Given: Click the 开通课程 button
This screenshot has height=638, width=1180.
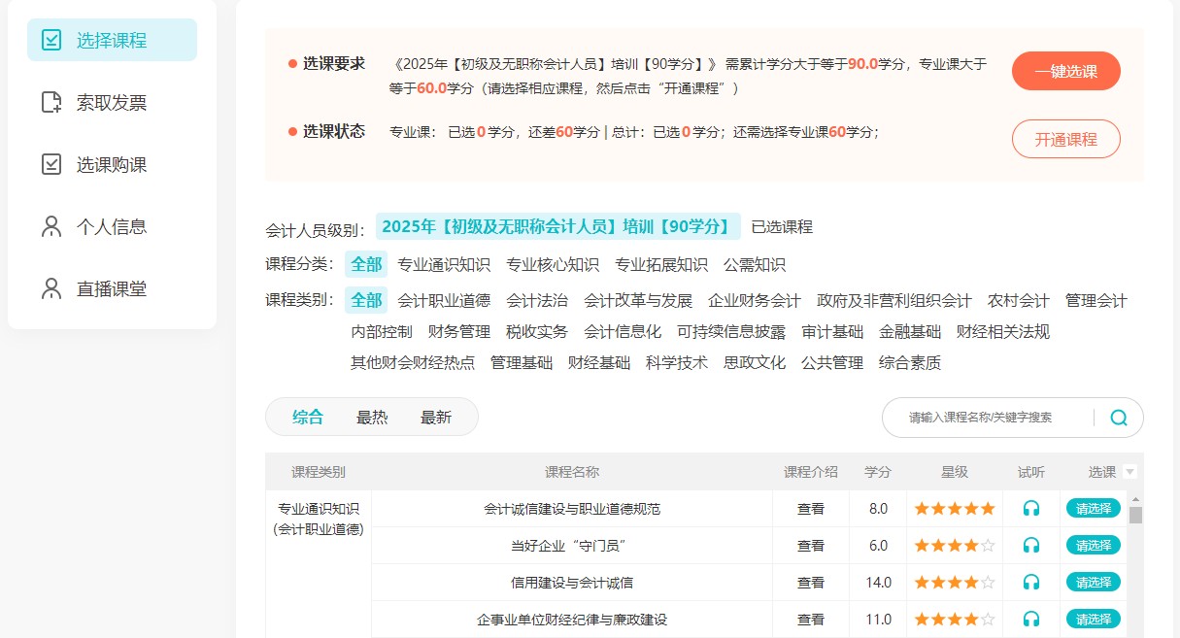Looking at the screenshot, I should 1065,139.
